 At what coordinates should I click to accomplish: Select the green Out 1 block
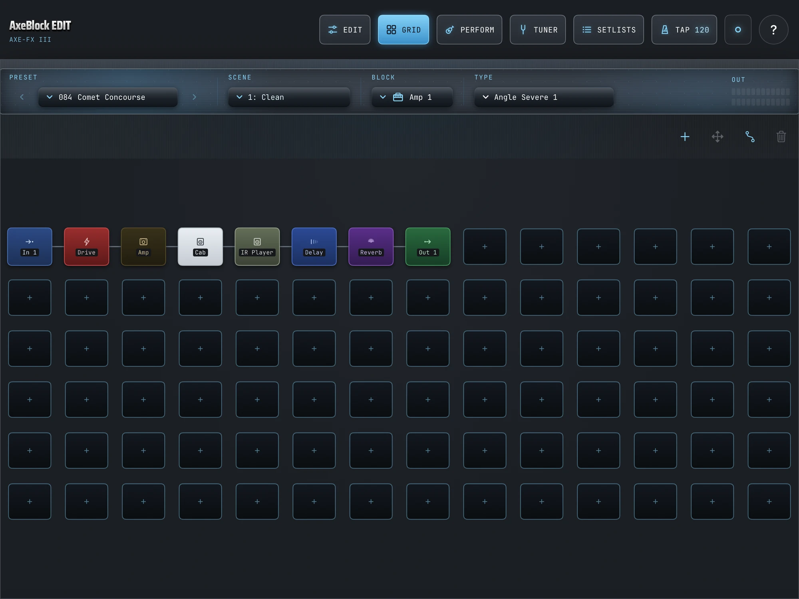[x=428, y=246]
